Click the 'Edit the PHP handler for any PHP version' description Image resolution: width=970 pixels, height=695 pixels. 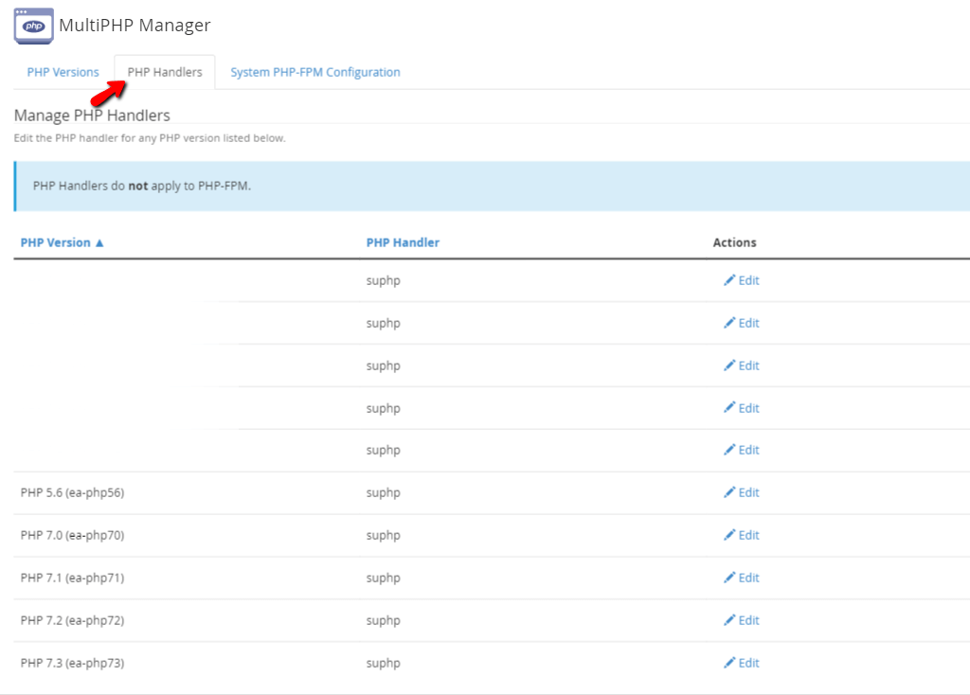click(150, 138)
